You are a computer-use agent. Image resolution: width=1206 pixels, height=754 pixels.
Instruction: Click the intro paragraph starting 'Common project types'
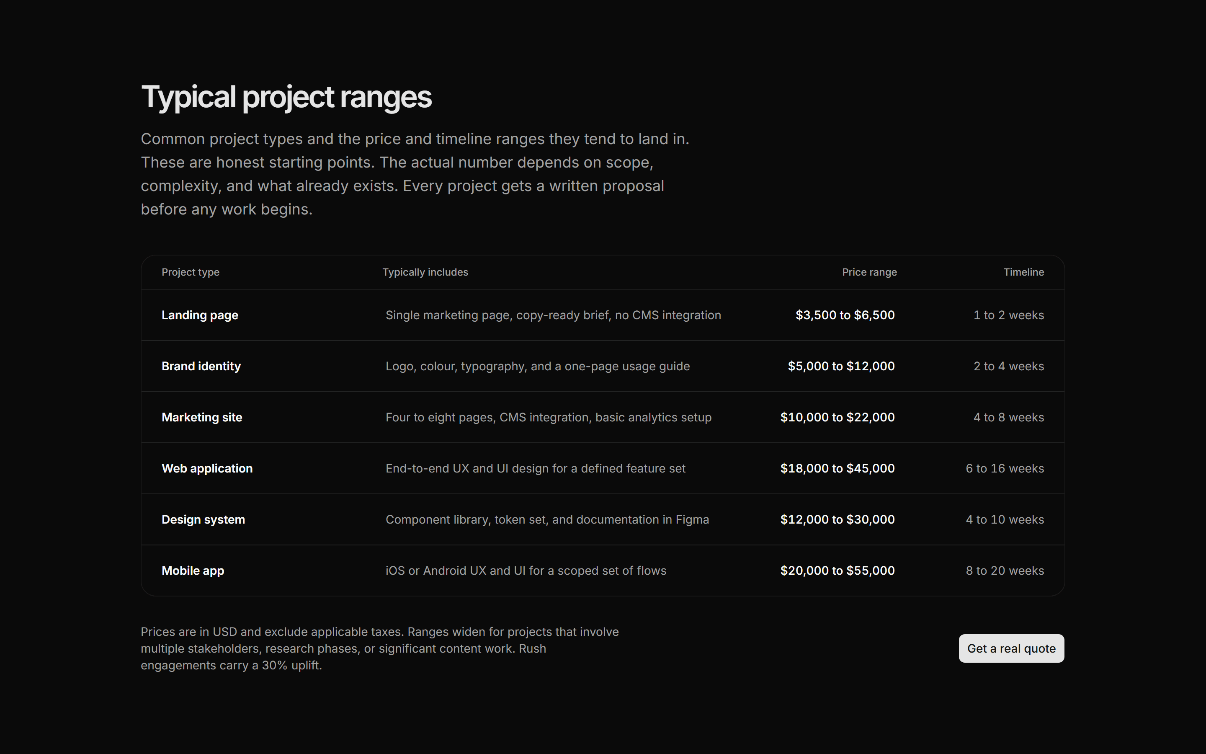click(415, 174)
